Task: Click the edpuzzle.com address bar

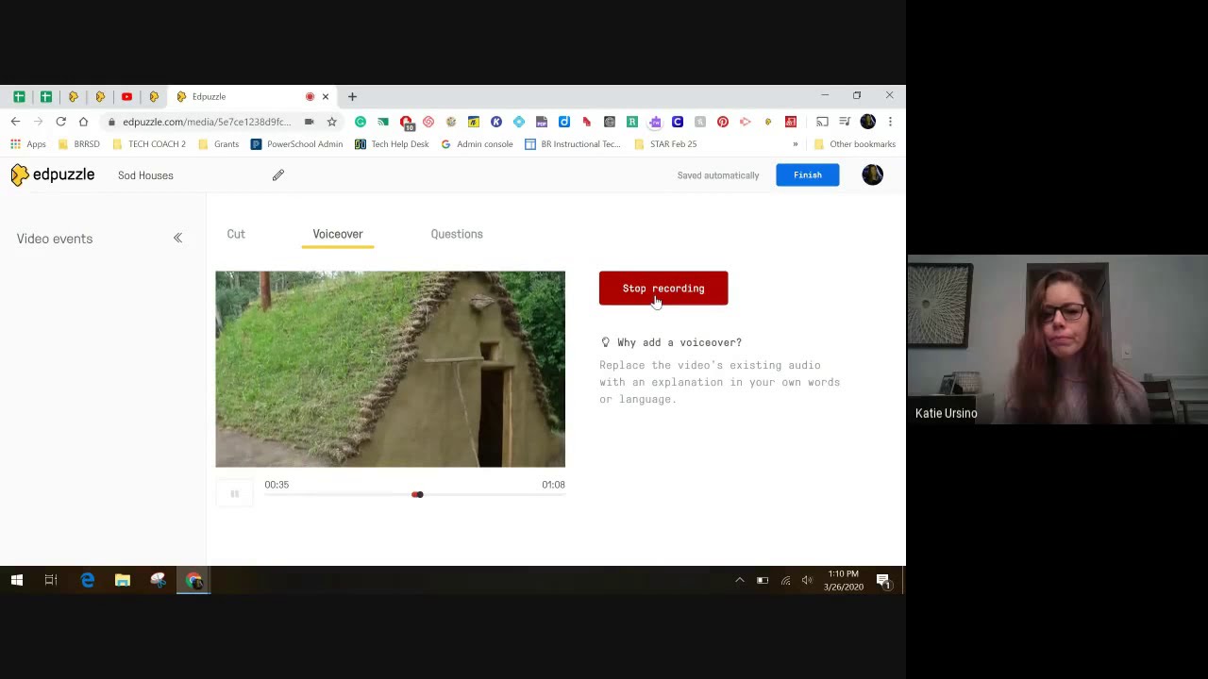Action: click(207, 122)
